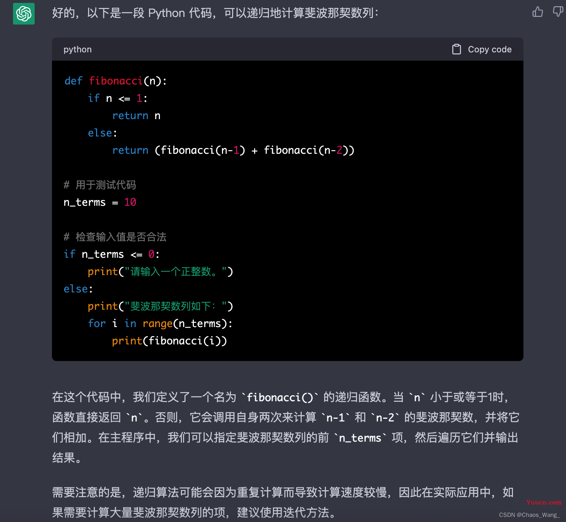The width and height of the screenshot is (566, 522).
Task: Click the print '请输入一个正整数。' line
Action: click(160, 271)
